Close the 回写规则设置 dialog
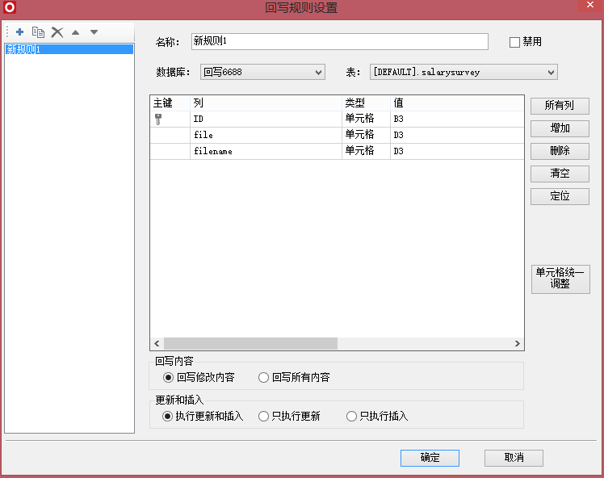 (x=590, y=5)
